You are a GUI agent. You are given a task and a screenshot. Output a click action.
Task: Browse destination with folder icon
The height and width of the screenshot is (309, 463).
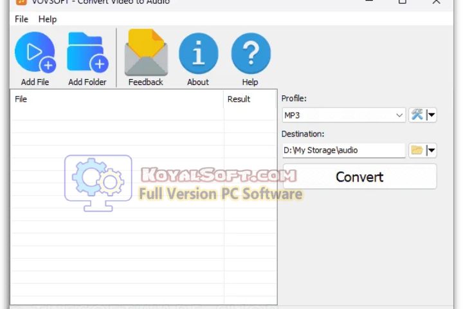click(417, 150)
